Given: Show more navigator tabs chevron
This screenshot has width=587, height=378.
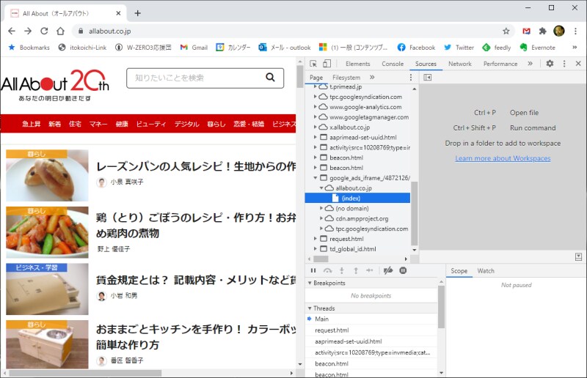Looking at the screenshot, I should (372, 78).
